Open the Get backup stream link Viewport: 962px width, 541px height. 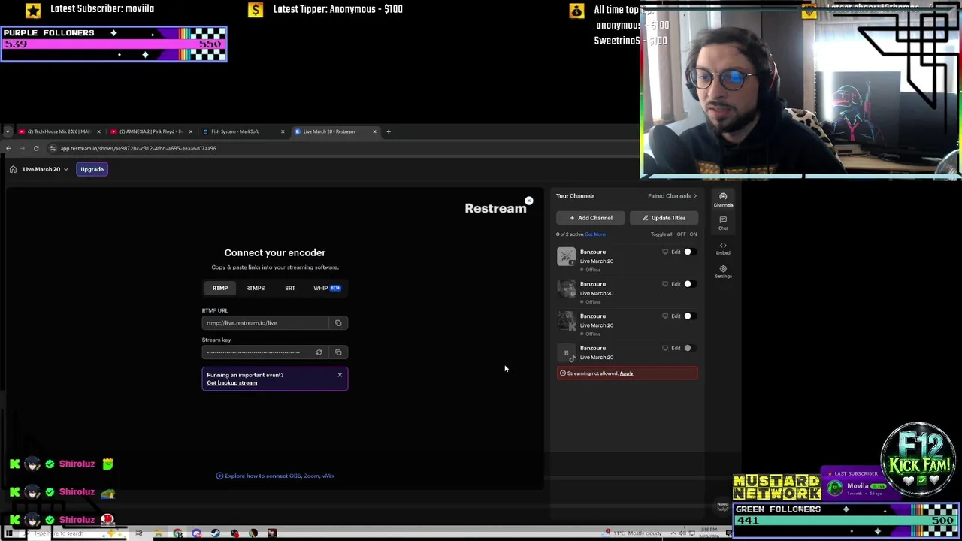click(x=231, y=383)
